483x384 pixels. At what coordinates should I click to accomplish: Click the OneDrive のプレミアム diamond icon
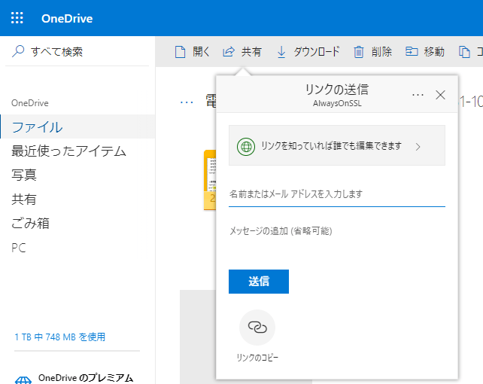pos(23,379)
